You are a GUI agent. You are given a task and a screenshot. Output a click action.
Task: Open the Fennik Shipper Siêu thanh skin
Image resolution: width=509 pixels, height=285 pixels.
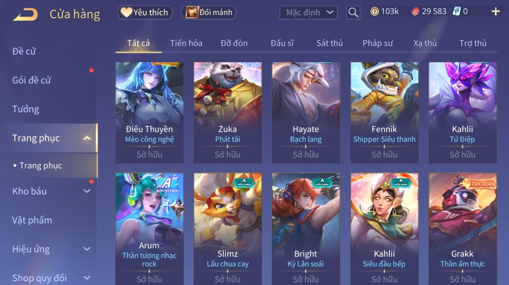click(x=384, y=113)
